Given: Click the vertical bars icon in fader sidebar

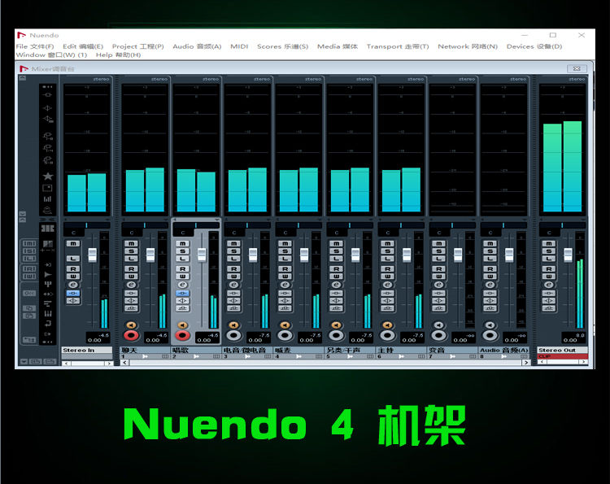Looking at the screenshot, I should pos(47,314).
